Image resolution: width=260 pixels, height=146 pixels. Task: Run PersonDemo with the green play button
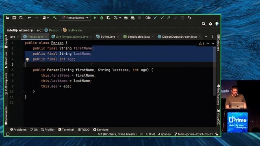click(95, 18)
